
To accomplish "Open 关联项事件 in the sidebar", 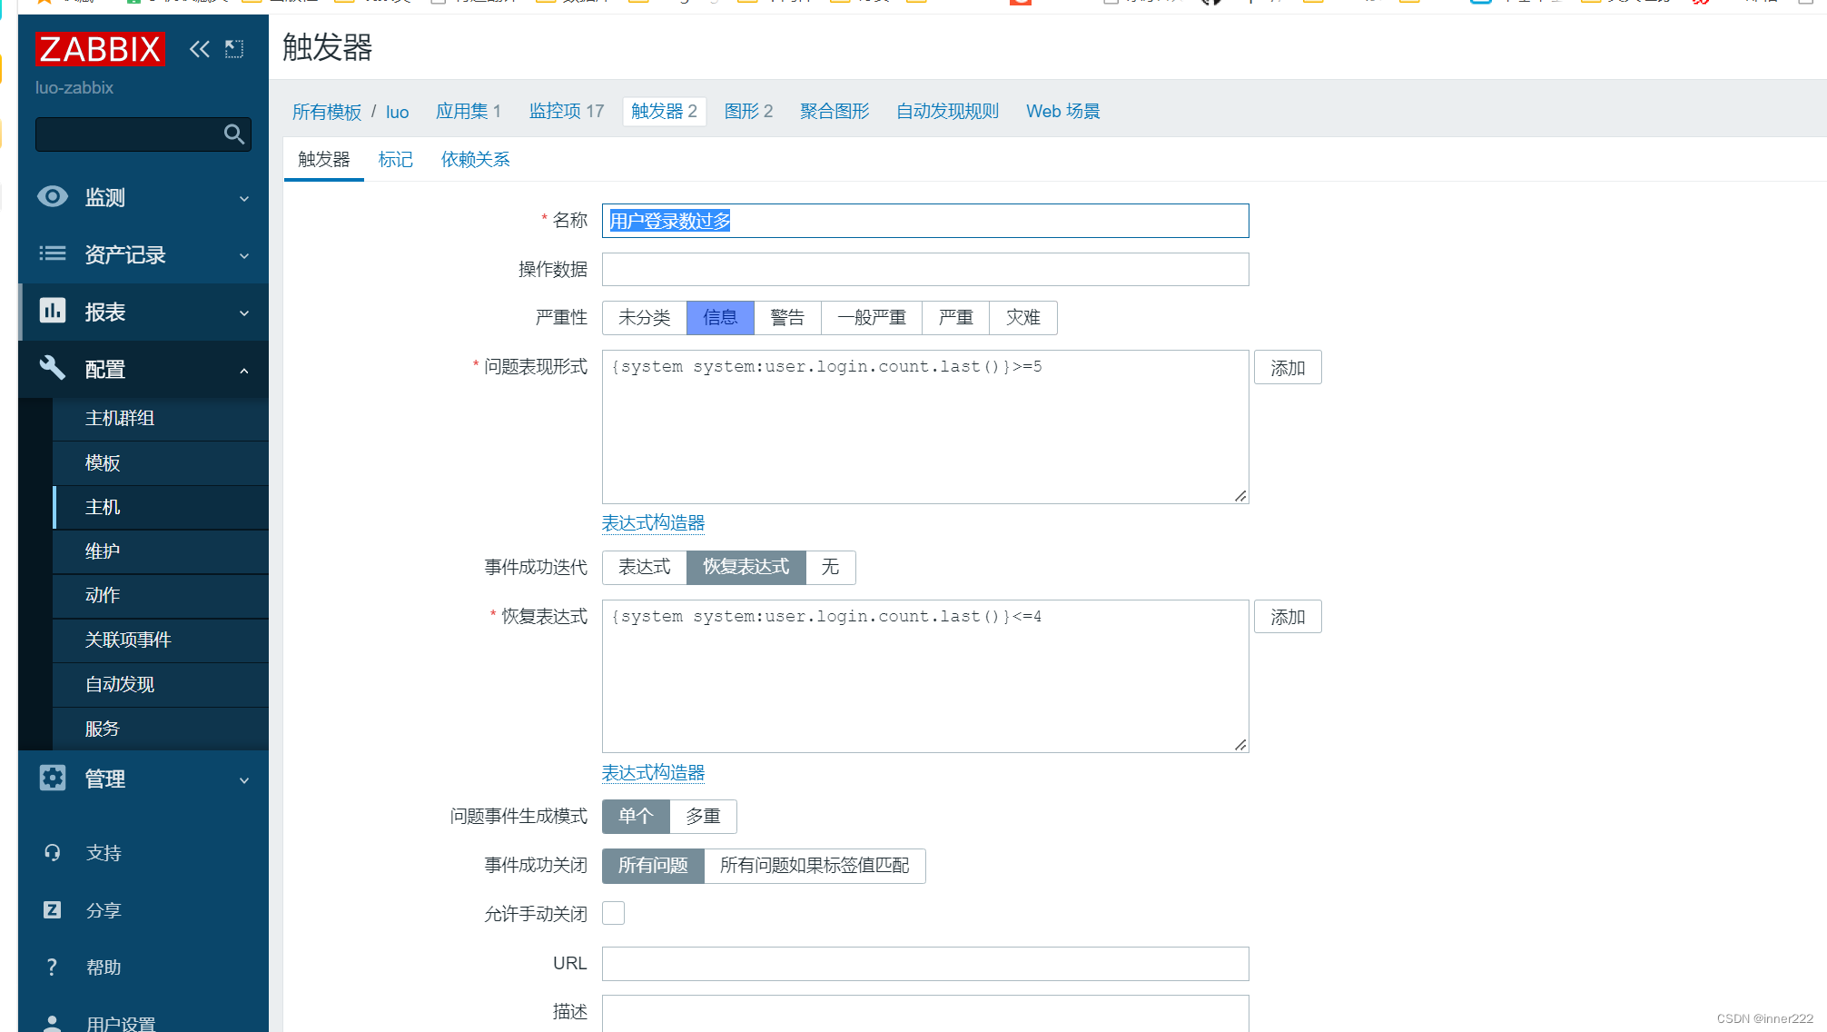I will pyautogui.click(x=161, y=640).
